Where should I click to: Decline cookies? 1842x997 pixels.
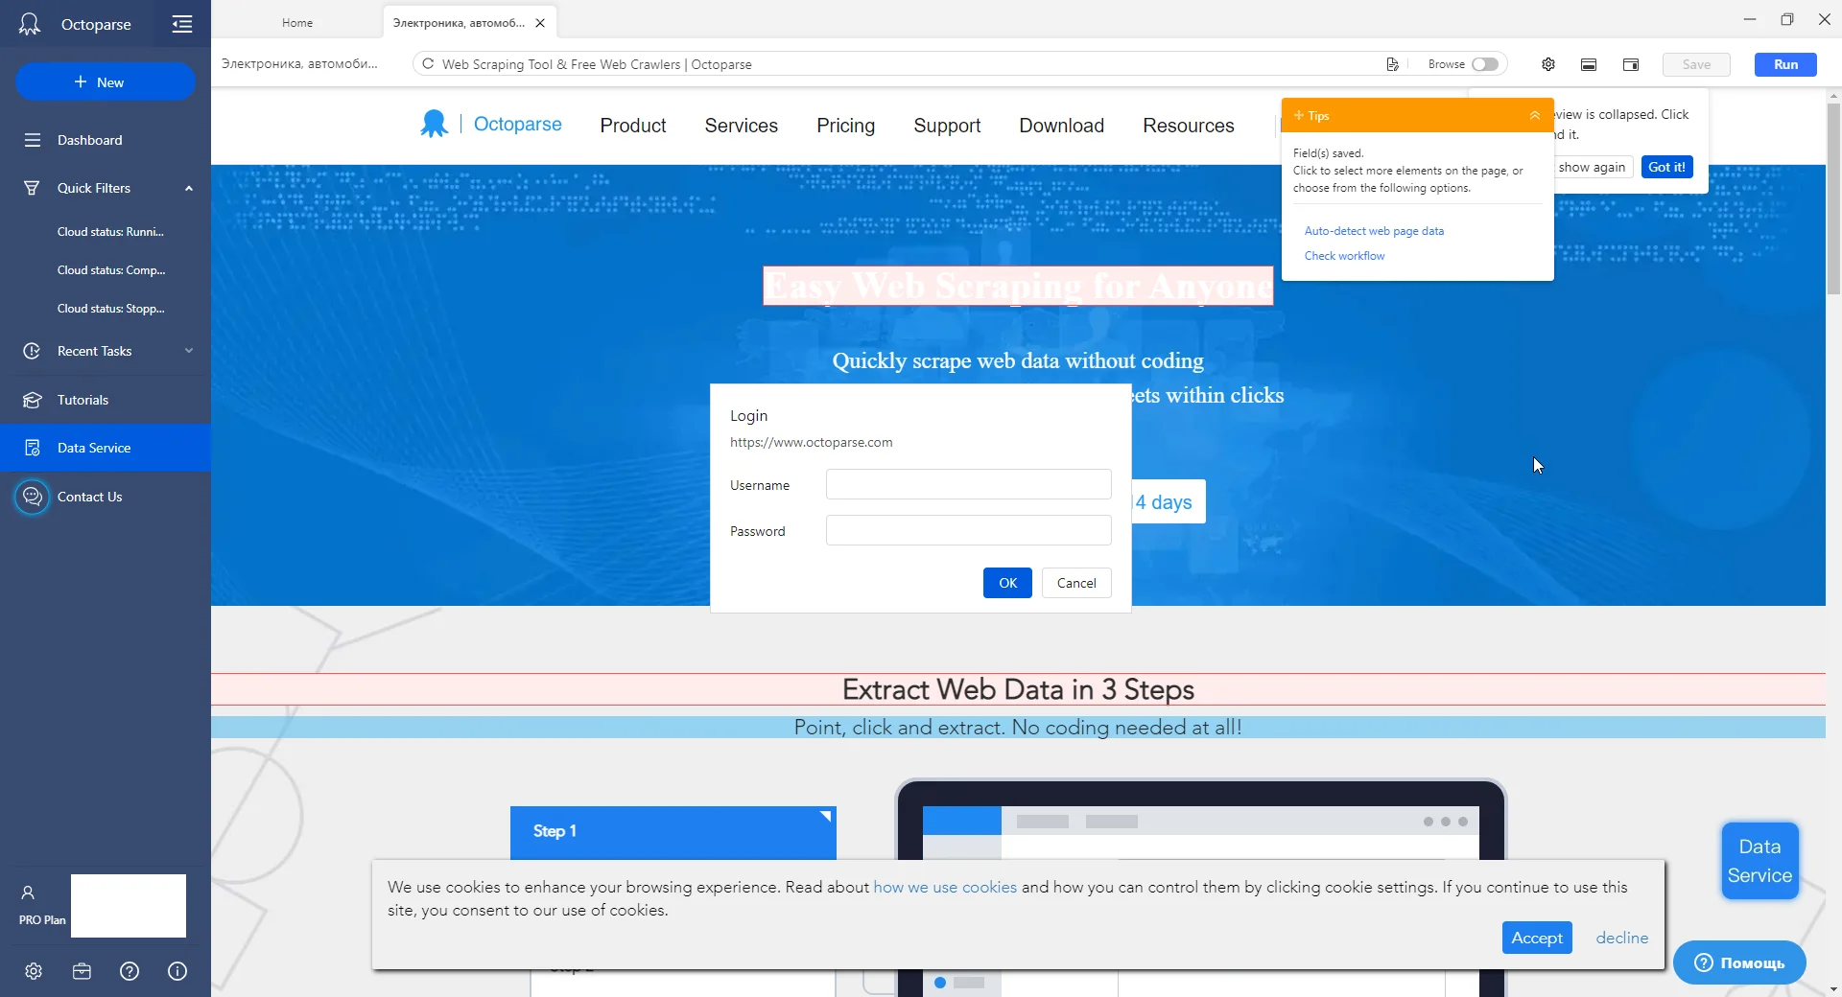[1622, 938]
